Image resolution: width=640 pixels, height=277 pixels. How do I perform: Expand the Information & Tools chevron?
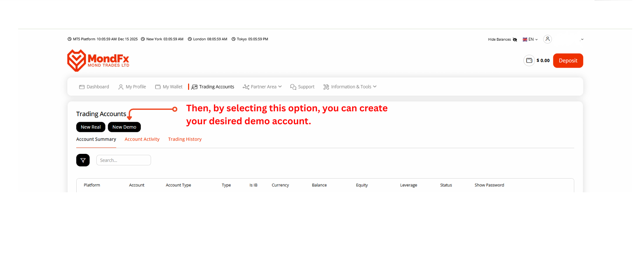coord(375,87)
